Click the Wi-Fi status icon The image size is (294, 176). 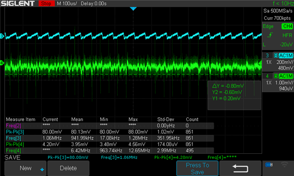[x=285, y=165]
